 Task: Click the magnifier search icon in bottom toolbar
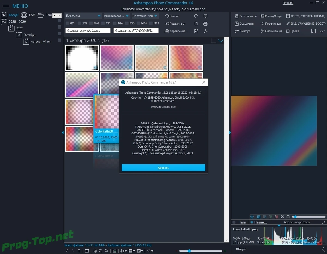107,251
